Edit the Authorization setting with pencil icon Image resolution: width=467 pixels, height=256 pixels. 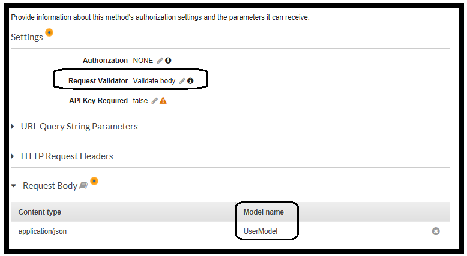[160, 61]
